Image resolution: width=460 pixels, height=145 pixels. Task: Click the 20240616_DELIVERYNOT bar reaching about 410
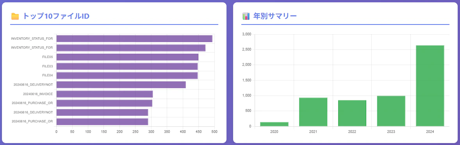[x=121, y=85]
